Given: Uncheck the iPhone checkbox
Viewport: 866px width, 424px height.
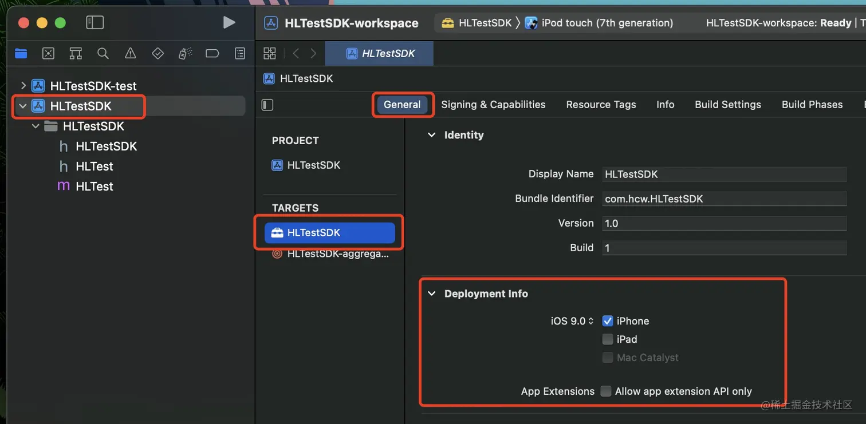Looking at the screenshot, I should tap(608, 321).
